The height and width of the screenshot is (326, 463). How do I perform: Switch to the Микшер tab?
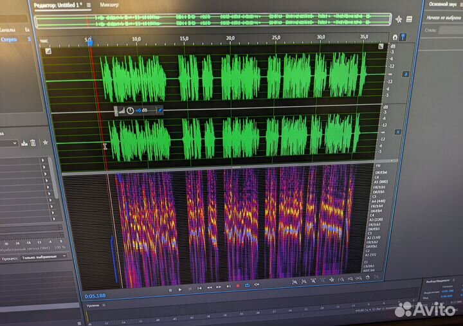pyautogui.click(x=109, y=5)
